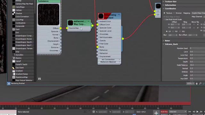Click the Gradient map icon
Screen dimensions: 205x115
tap(14, 71)
